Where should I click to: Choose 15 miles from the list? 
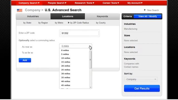[66, 62]
